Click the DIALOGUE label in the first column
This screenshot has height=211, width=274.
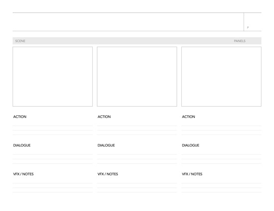click(x=22, y=145)
